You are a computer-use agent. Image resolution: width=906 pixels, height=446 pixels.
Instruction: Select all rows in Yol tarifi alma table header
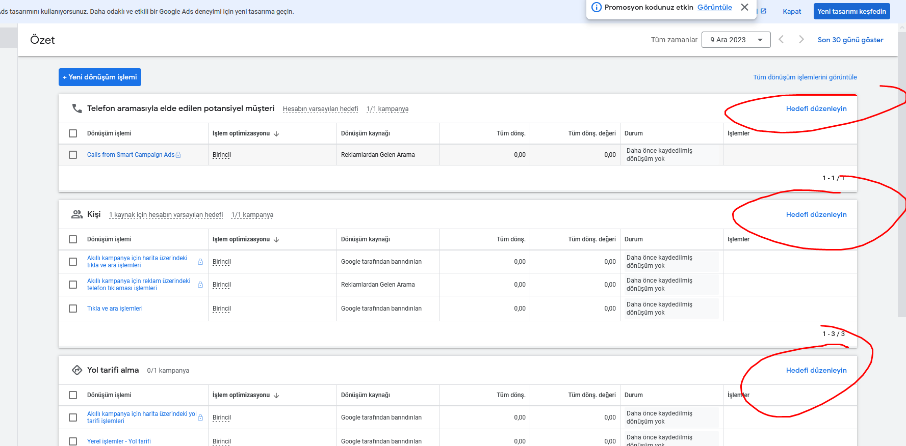point(73,395)
